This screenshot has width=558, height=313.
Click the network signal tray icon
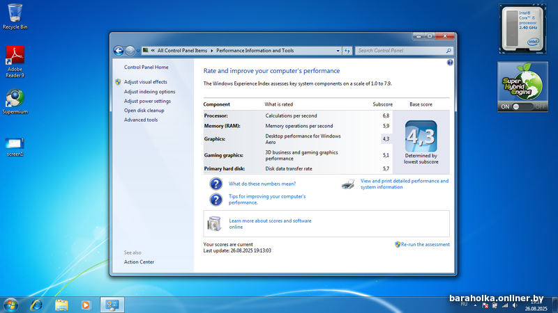[504, 305]
